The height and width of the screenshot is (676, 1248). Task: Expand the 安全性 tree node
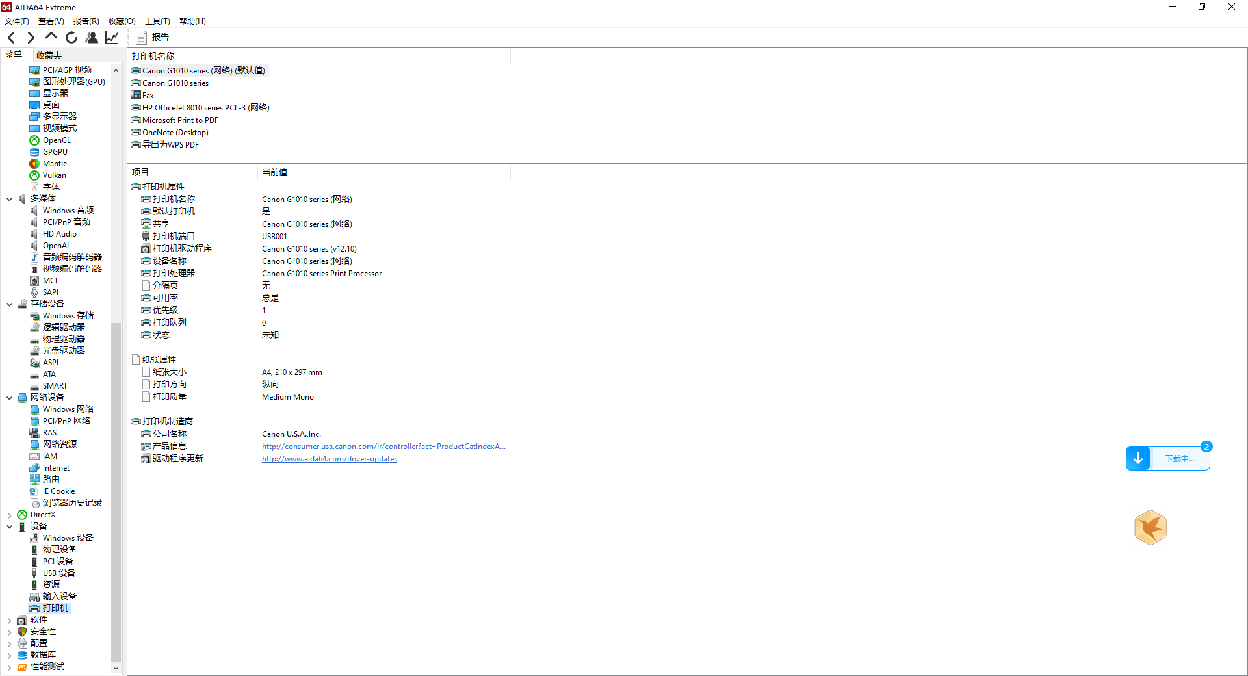(10, 632)
